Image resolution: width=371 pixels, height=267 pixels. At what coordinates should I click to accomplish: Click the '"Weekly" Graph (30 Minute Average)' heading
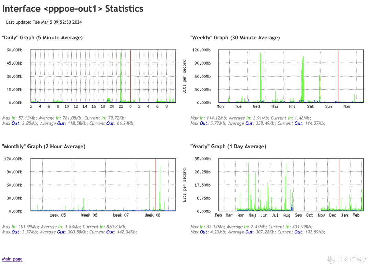[235, 38]
